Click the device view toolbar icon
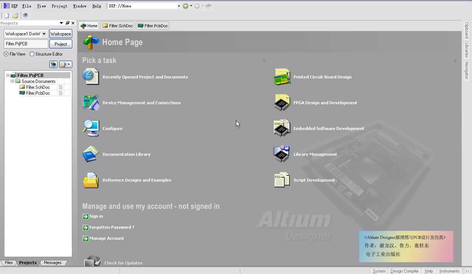Image resolution: width=472 pixels, height=274 pixels. pyautogui.click(x=25, y=15)
